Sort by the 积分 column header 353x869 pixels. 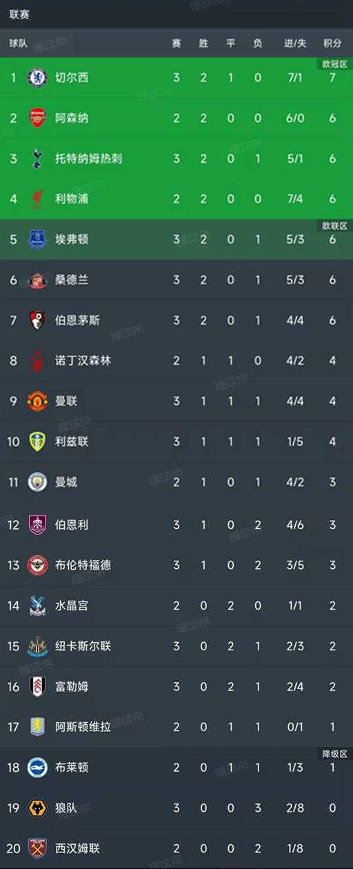click(x=332, y=43)
